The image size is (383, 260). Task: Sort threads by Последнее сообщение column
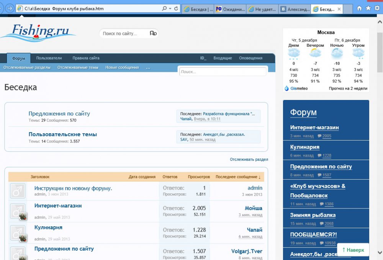click(x=237, y=177)
